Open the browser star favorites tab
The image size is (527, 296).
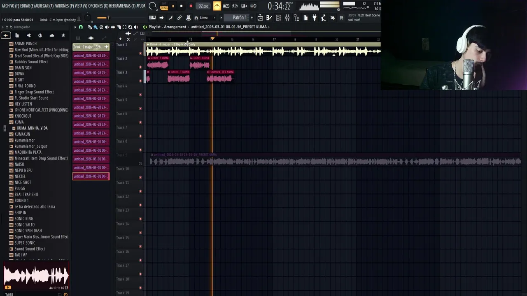pyautogui.click(x=63, y=35)
